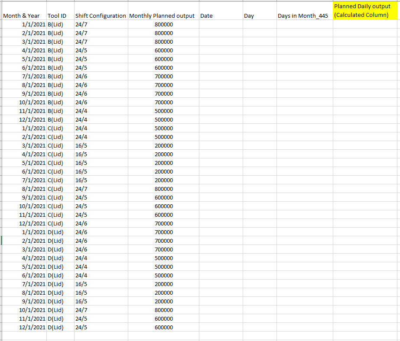Click 800000 in the C(Lid) 8/1/2021 row
Image resolution: width=400 pixels, height=341 pixels.
click(x=163, y=189)
